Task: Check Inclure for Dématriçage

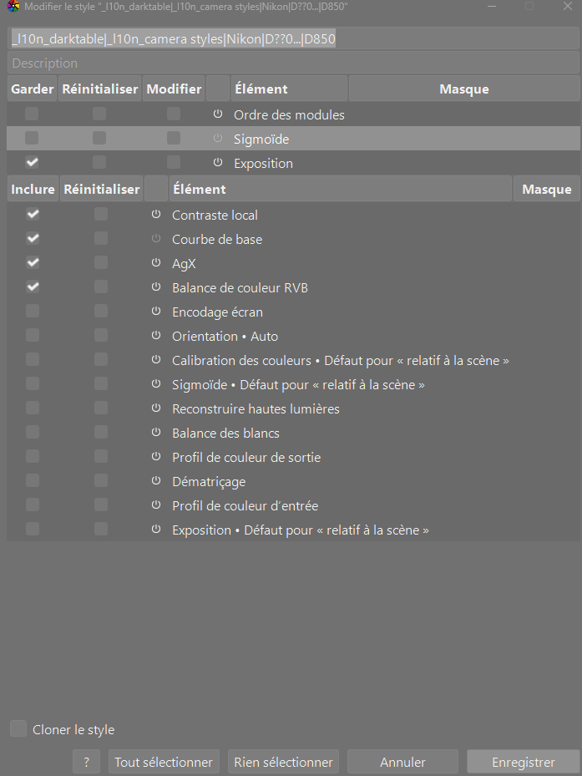Action: tap(33, 481)
